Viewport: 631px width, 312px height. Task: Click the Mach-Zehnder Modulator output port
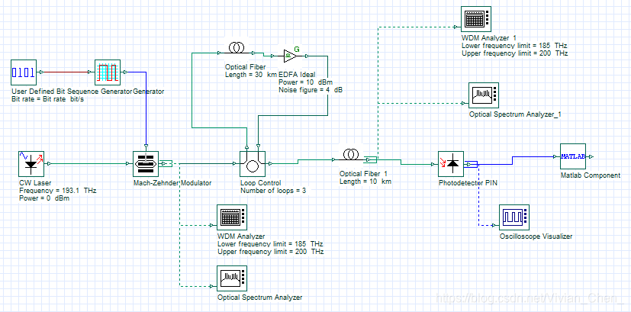click(165, 163)
